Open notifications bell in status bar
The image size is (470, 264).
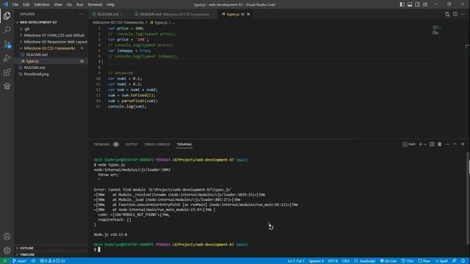click(x=463, y=261)
